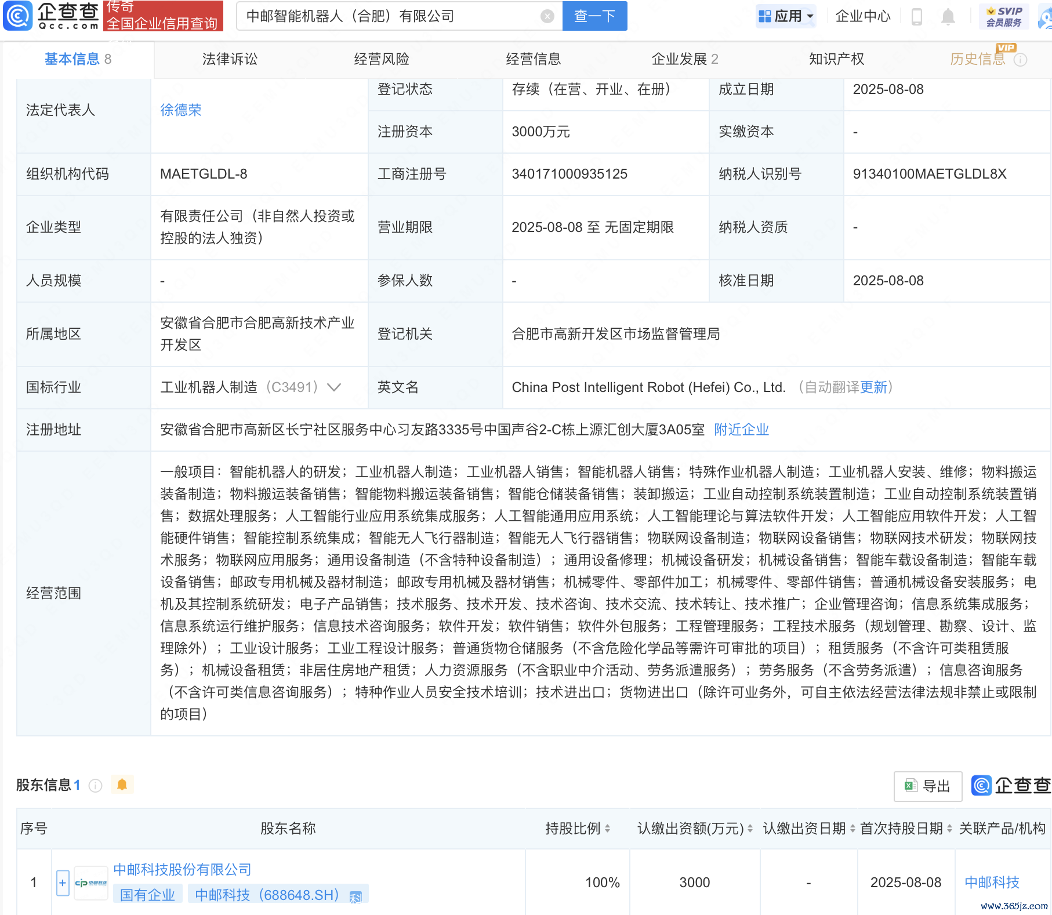The image size is (1052, 915).
Task: Click info icon beside 股东信息 heading
Action: (95, 785)
